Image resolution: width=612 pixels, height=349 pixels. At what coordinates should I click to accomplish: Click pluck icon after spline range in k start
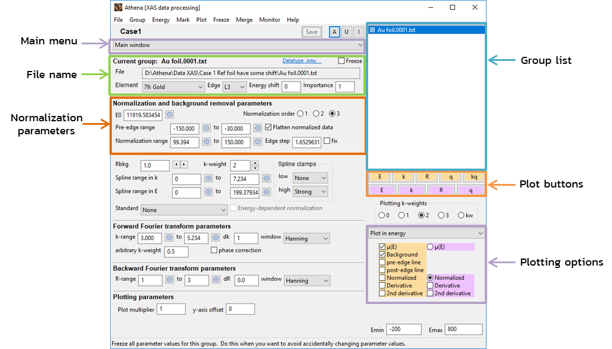[x=208, y=178]
